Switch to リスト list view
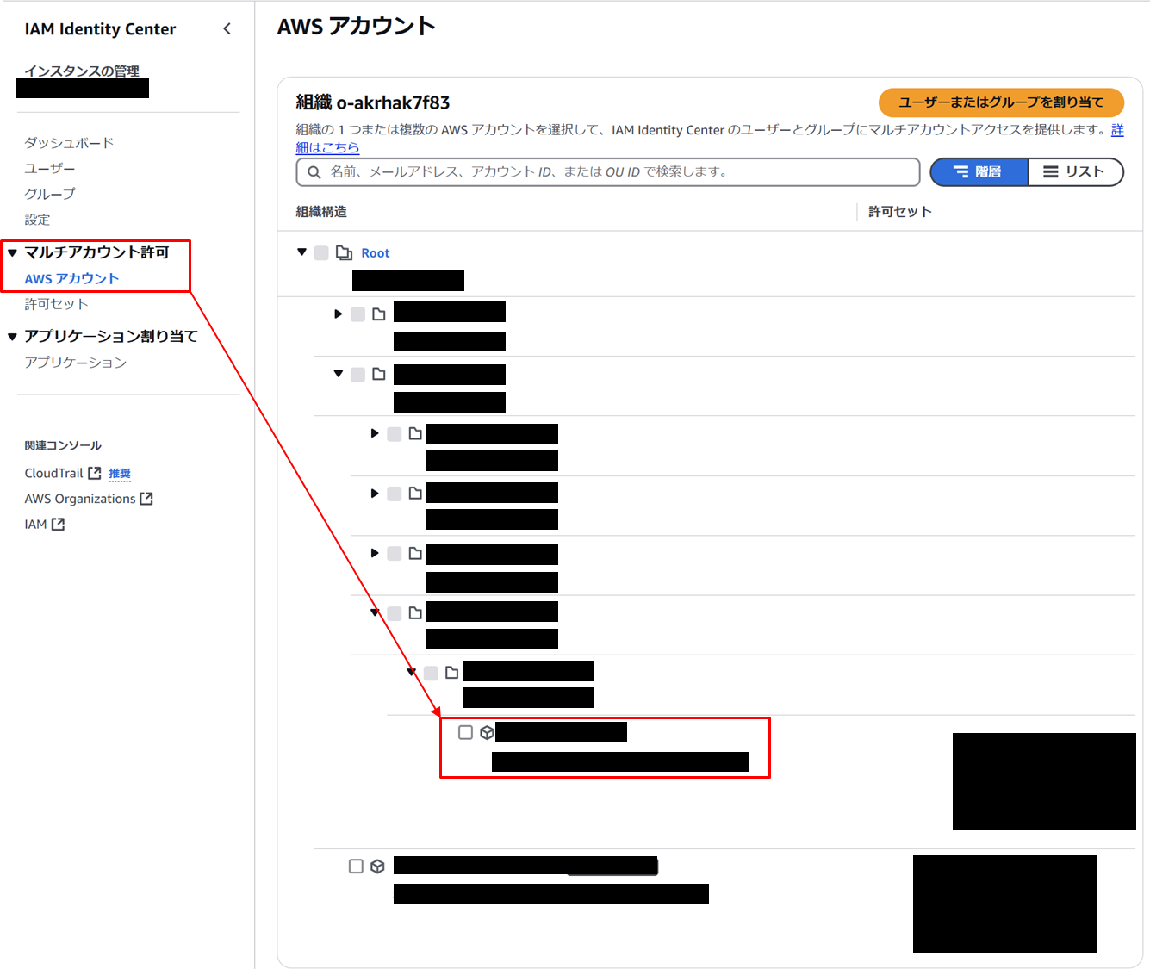1150x969 pixels. 1075,172
